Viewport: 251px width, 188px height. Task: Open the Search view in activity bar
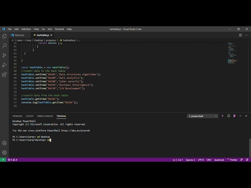click(4, 46)
